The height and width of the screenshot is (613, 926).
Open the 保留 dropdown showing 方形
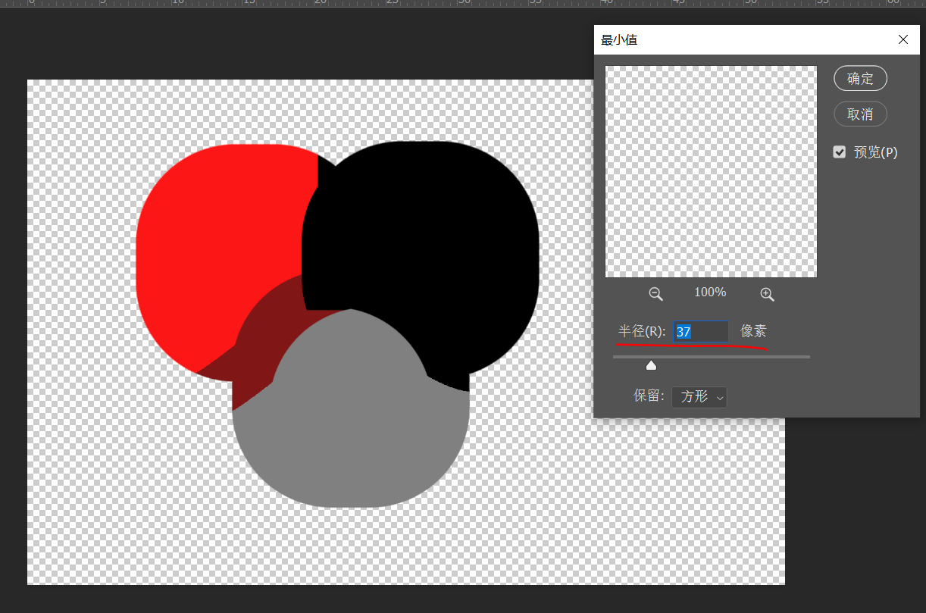(x=699, y=396)
